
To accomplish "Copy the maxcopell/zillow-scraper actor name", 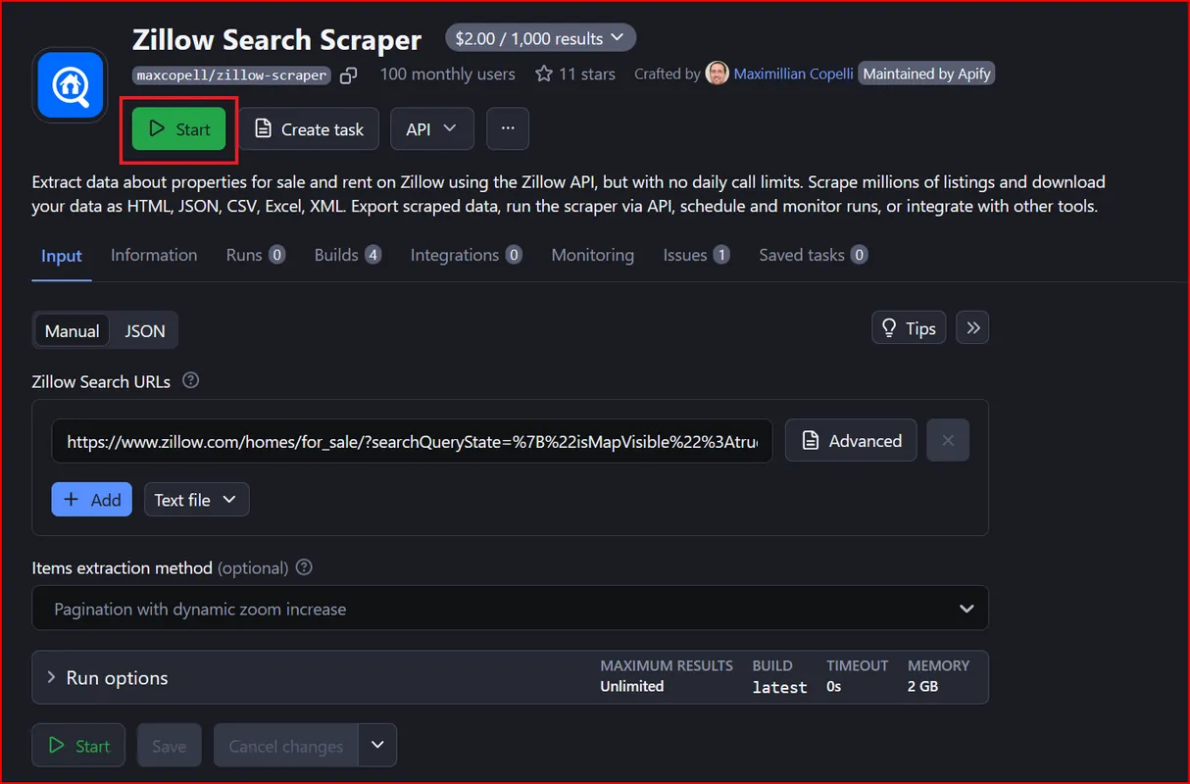I will tap(348, 74).
